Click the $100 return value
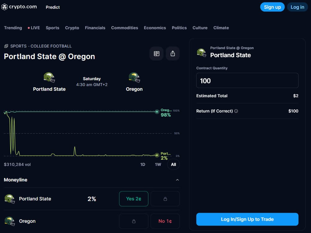The height and width of the screenshot is (233, 311). pos(293,111)
